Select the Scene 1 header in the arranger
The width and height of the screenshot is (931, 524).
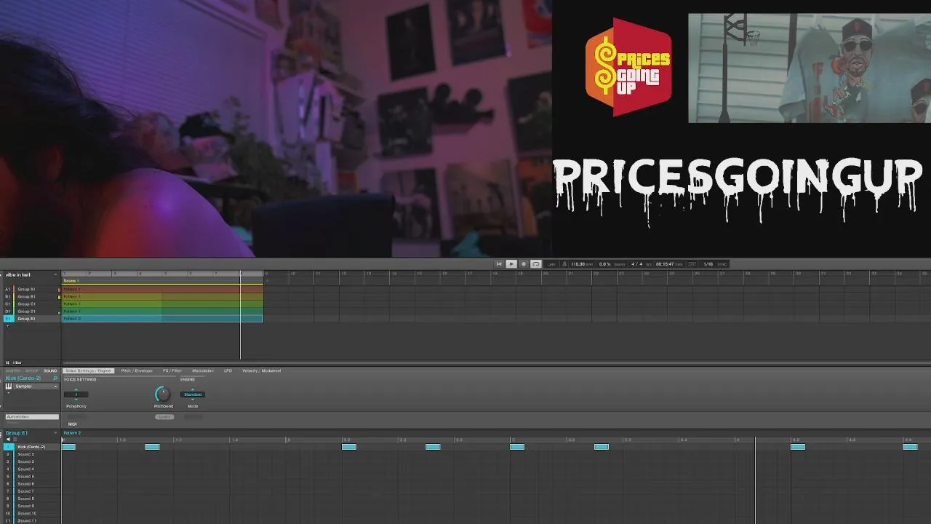pyautogui.click(x=161, y=281)
